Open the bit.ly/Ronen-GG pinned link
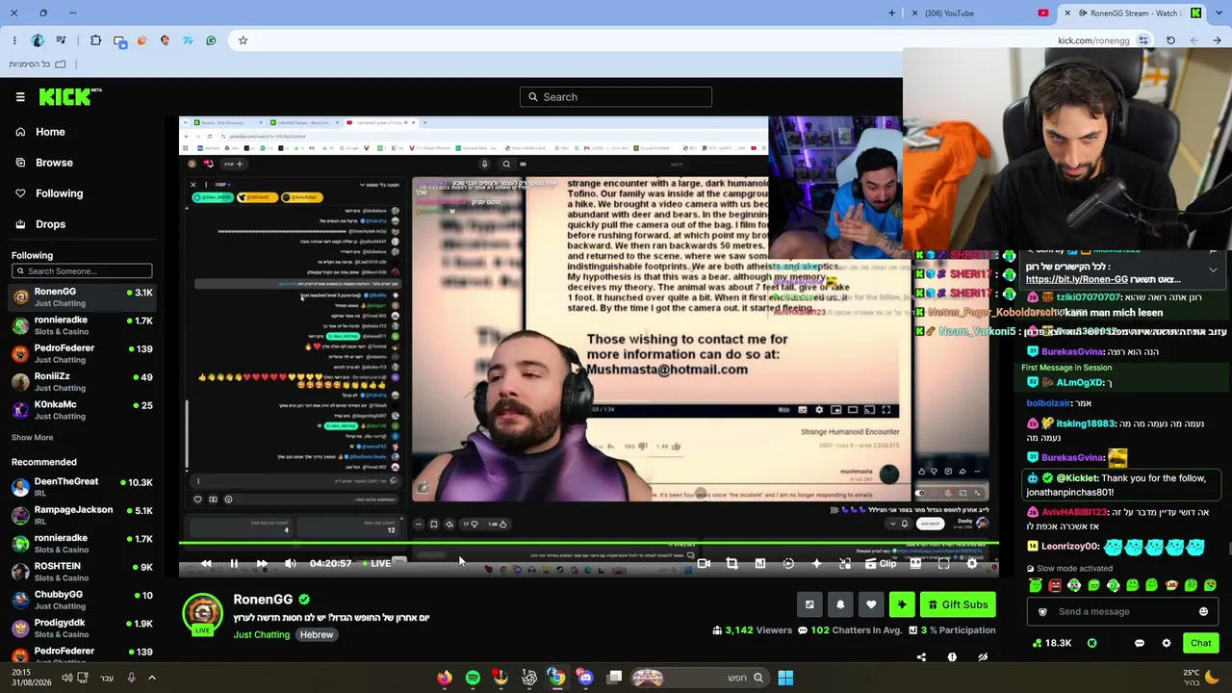The width and height of the screenshot is (1232, 693). [x=1076, y=279]
